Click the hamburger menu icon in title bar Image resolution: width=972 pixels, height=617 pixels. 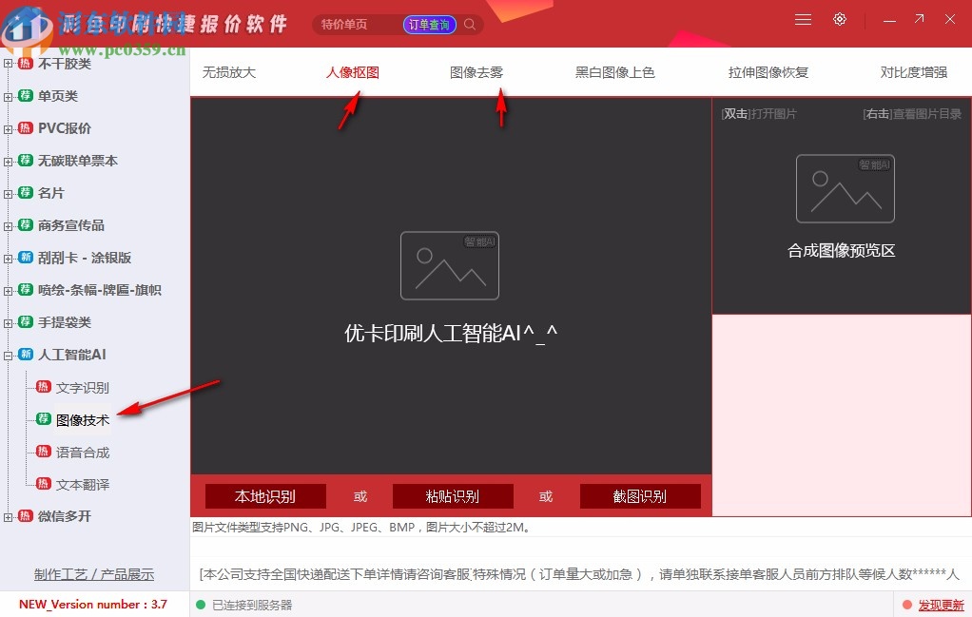pos(803,19)
